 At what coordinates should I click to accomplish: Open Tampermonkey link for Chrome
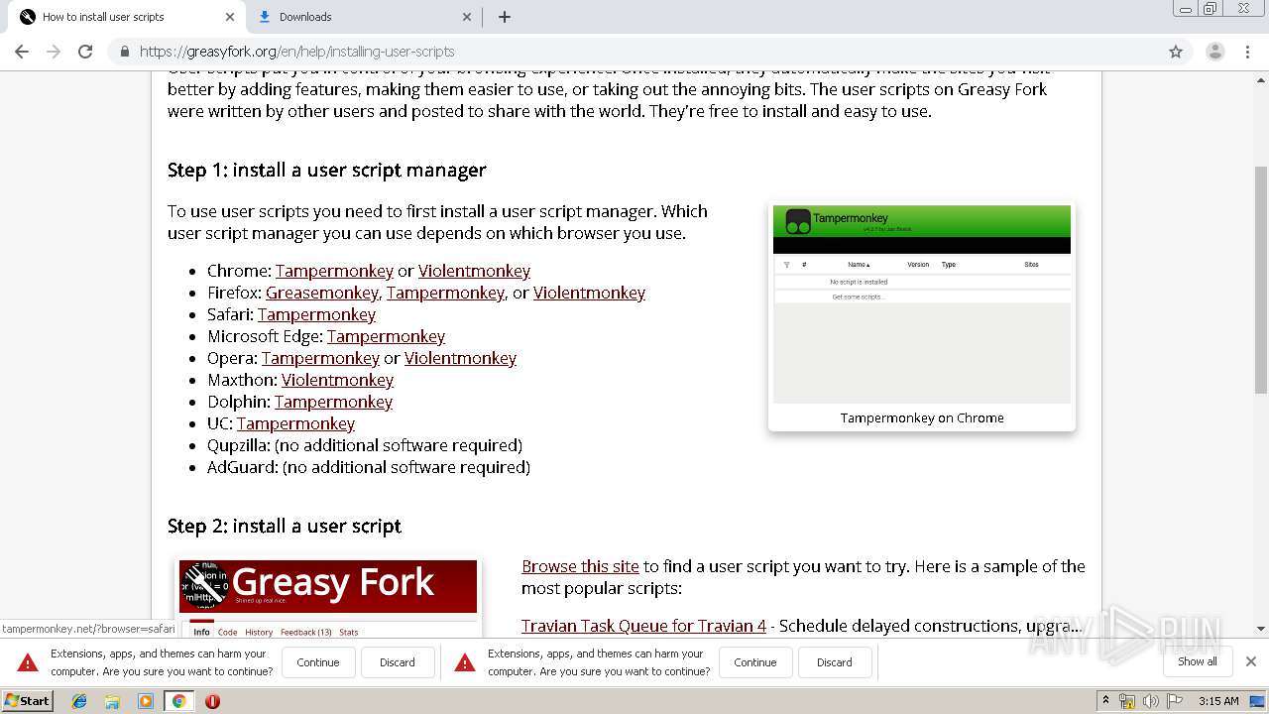click(334, 271)
